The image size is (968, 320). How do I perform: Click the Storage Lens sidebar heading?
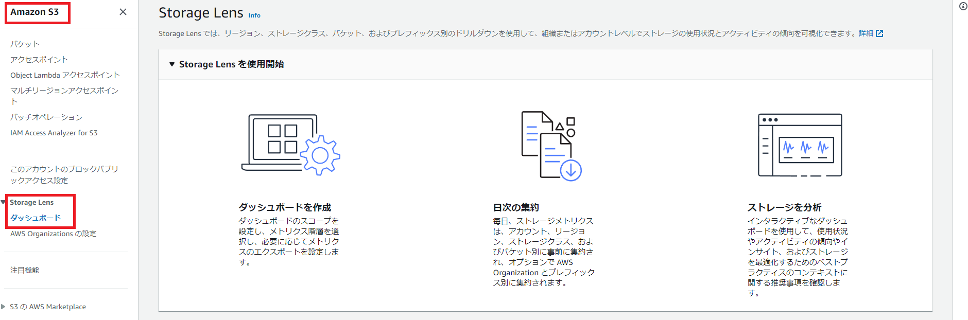[32, 202]
